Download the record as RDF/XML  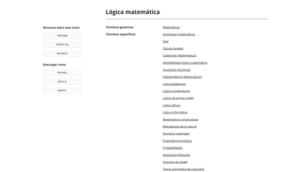point(62,73)
